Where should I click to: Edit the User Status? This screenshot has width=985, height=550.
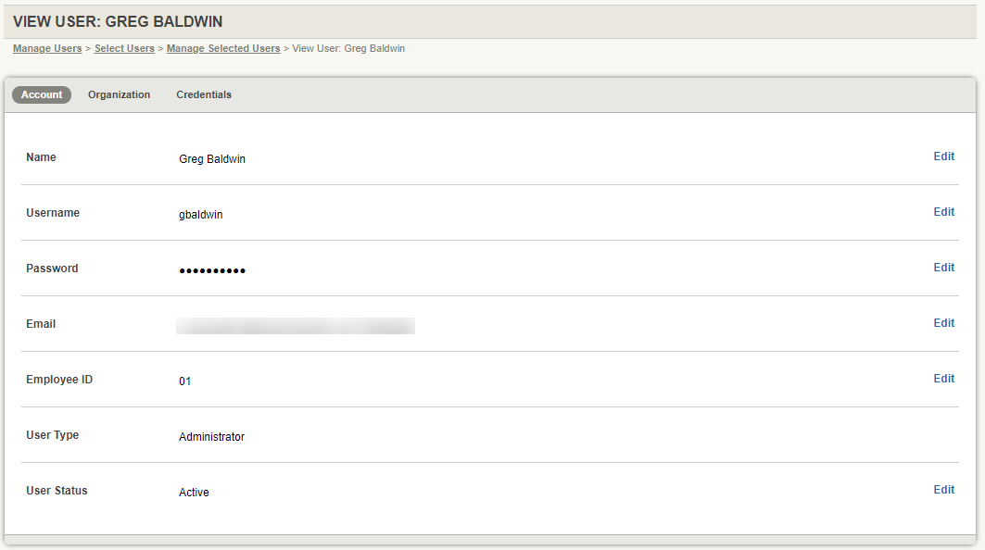click(x=943, y=490)
